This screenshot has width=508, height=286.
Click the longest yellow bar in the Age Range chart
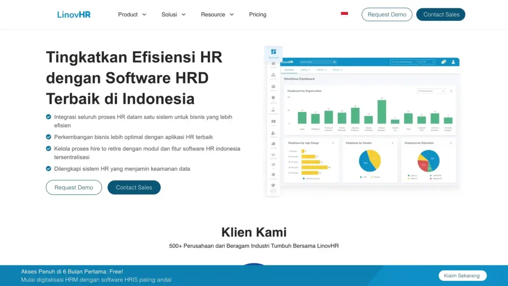pos(314,167)
